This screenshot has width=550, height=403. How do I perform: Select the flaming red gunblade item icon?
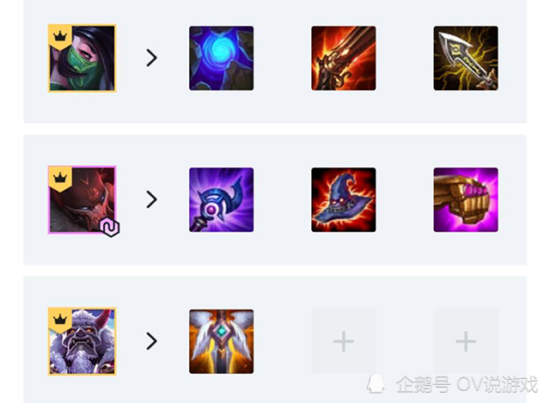click(x=344, y=58)
